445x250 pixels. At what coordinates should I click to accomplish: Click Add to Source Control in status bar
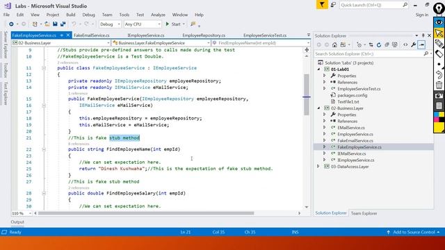pyautogui.click(x=414, y=232)
